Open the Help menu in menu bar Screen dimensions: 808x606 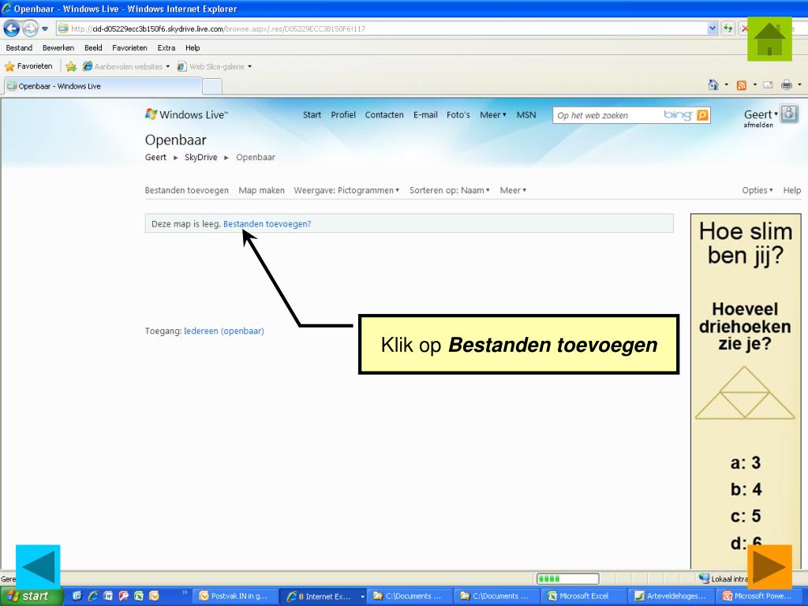click(193, 48)
